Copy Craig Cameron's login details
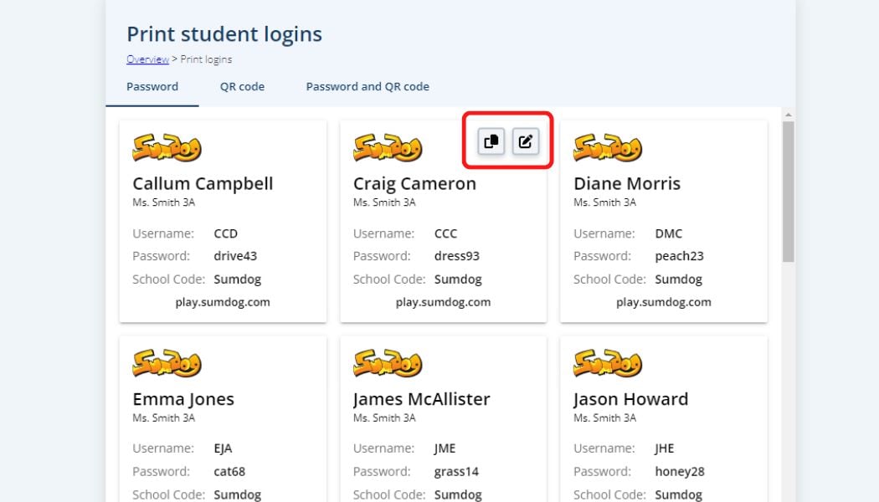 coord(491,141)
